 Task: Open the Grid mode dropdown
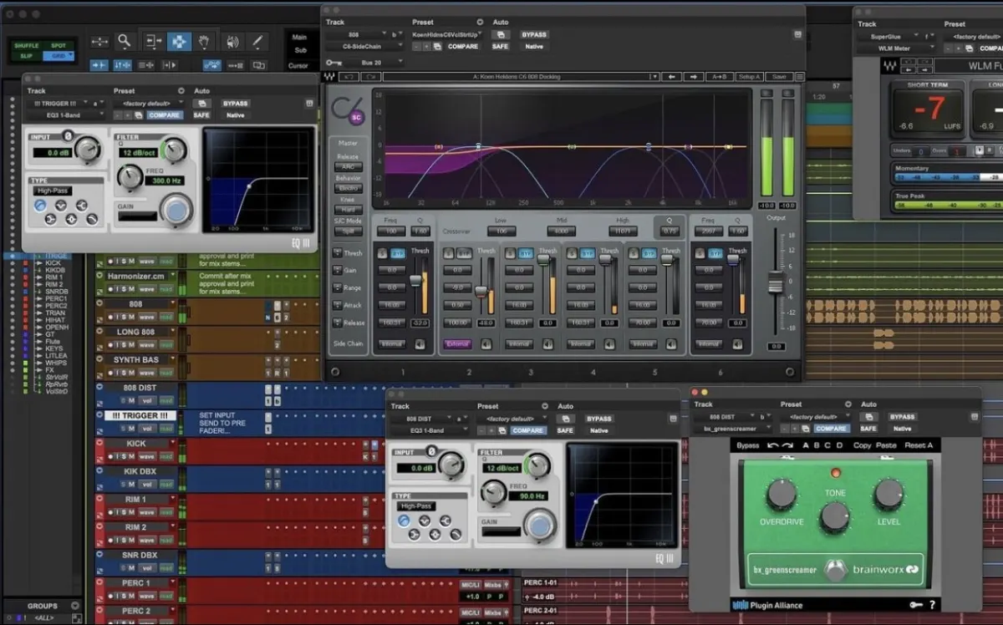coord(58,55)
